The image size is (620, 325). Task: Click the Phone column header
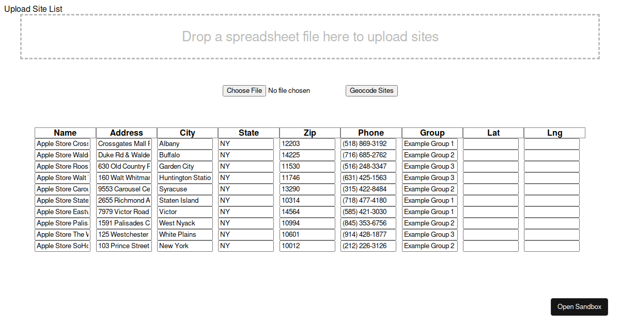(x=371, y=133)
